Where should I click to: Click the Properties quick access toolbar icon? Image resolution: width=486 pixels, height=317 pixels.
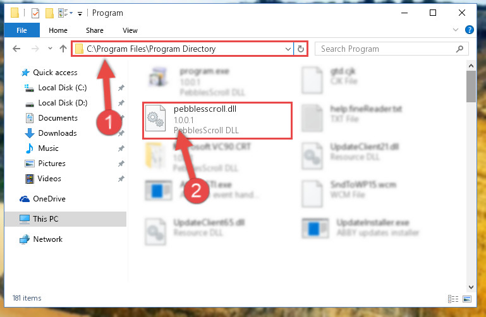point(35,13)
